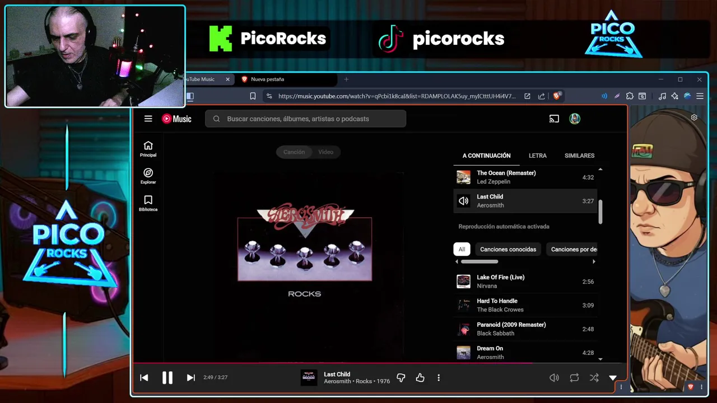Screen dimensions: 717x403
Task: Play Dream On by Aerosmith
Action: 525,353
